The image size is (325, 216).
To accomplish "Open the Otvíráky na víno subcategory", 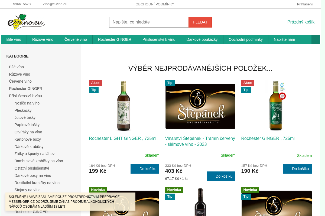I will pos(28,132).
